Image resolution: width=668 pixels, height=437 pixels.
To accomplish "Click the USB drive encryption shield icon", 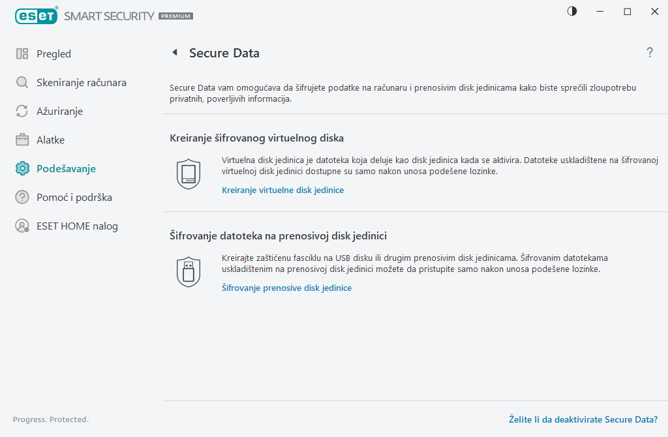I will point(189,271).
